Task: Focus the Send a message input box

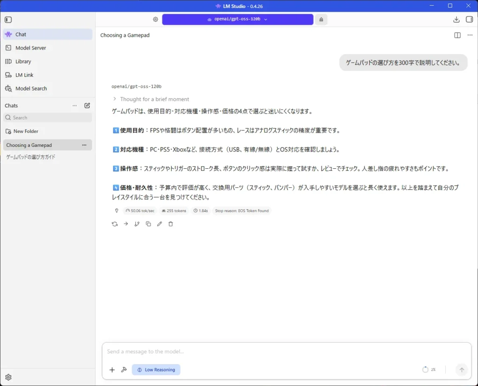Action: click(x=287, y=352)
